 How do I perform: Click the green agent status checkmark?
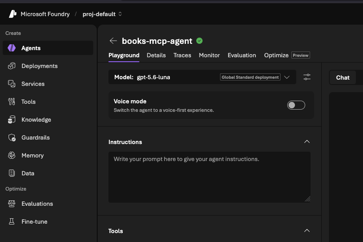coord(199,41)
